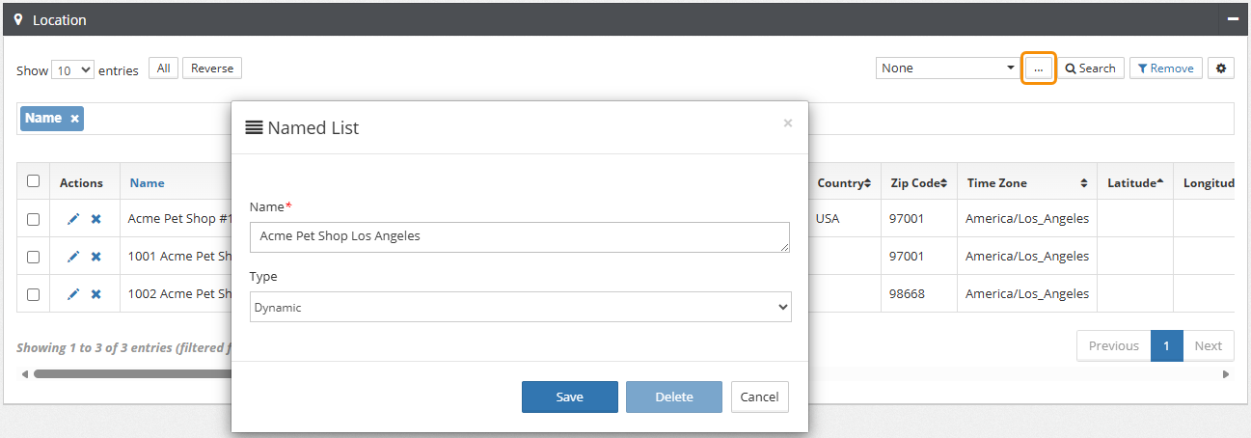Expand the None named list dropdown

coord(948,68)
